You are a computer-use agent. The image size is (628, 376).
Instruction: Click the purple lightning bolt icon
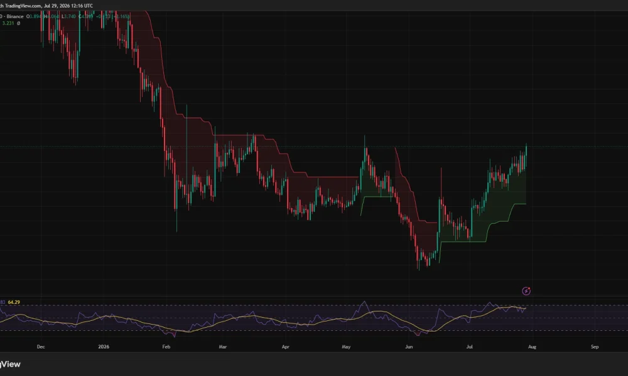(x=526, y=291)
